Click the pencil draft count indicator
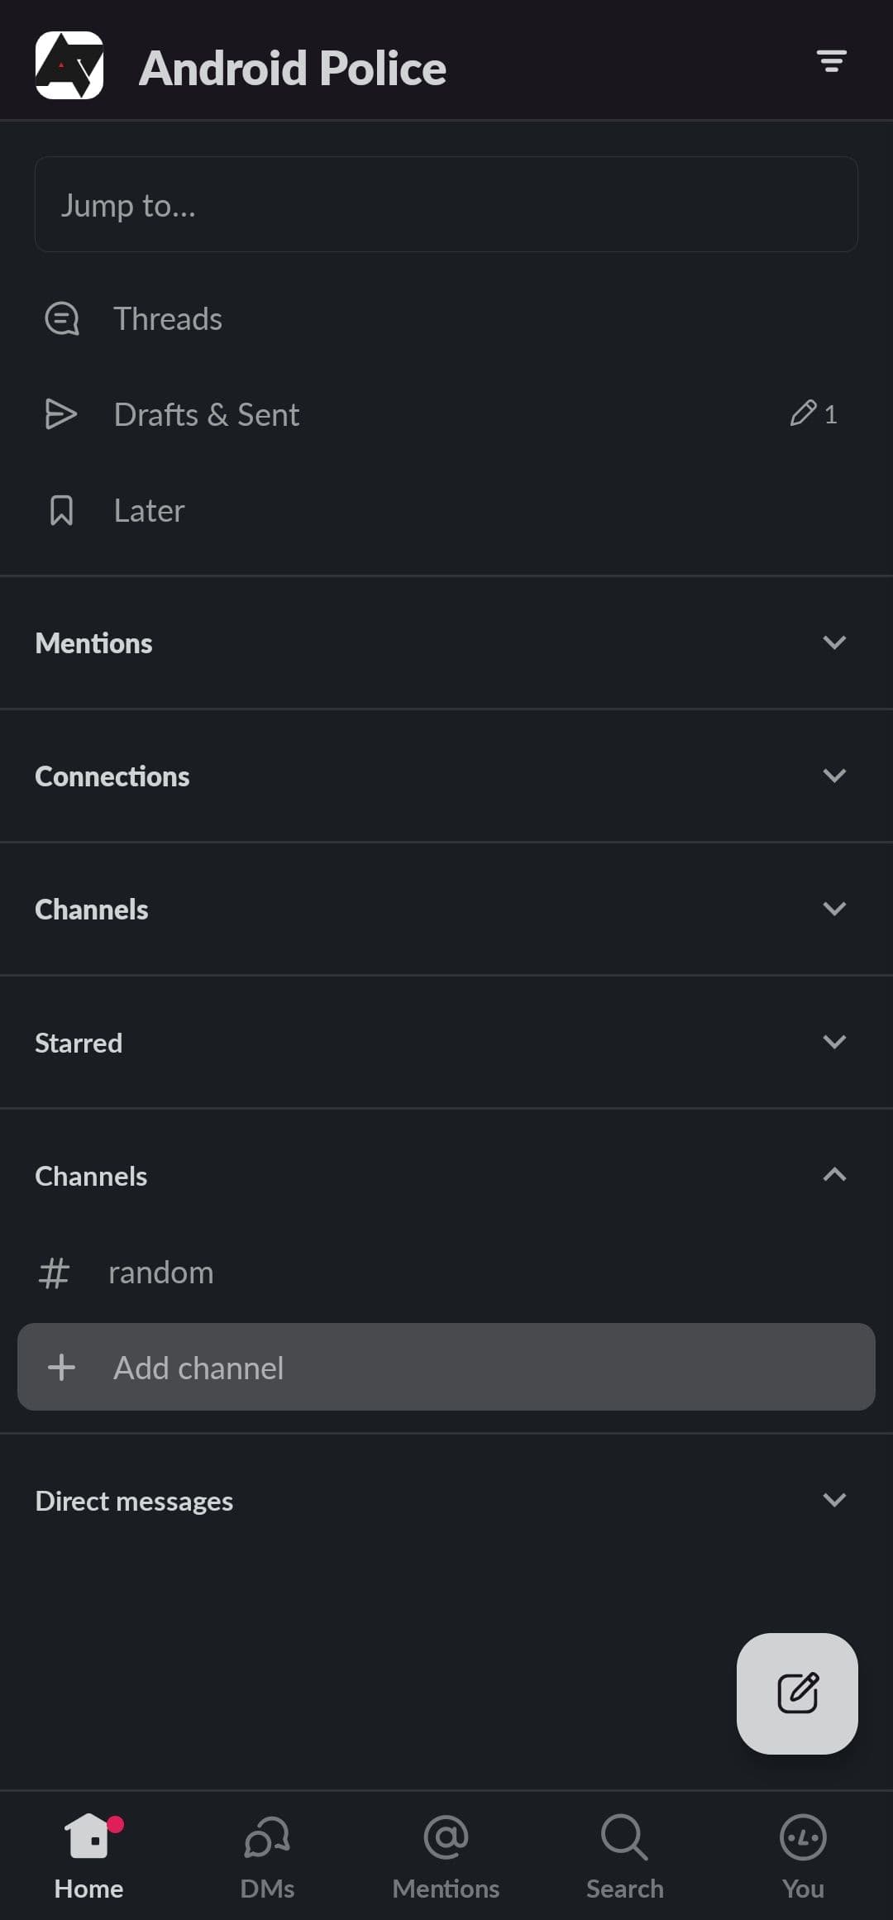Image resolution: width=893 pixels, height=1920 pixels. [814, 413]
